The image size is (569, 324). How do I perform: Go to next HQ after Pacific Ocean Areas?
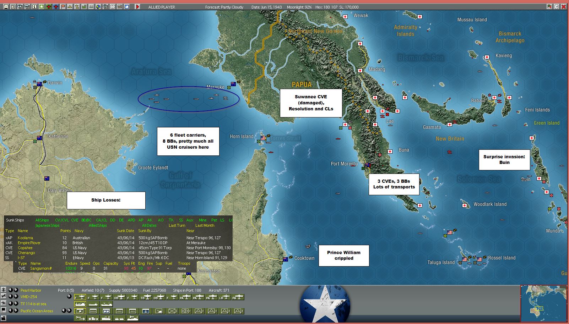click(16, 311)
